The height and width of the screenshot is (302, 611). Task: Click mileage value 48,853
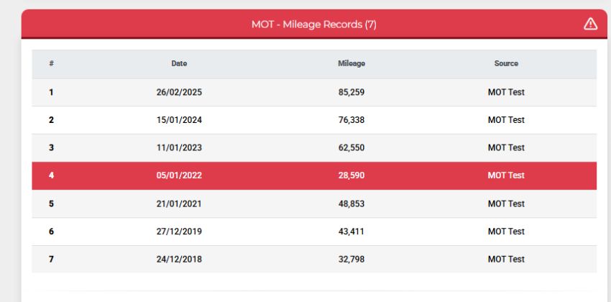(x=352, y=203)
